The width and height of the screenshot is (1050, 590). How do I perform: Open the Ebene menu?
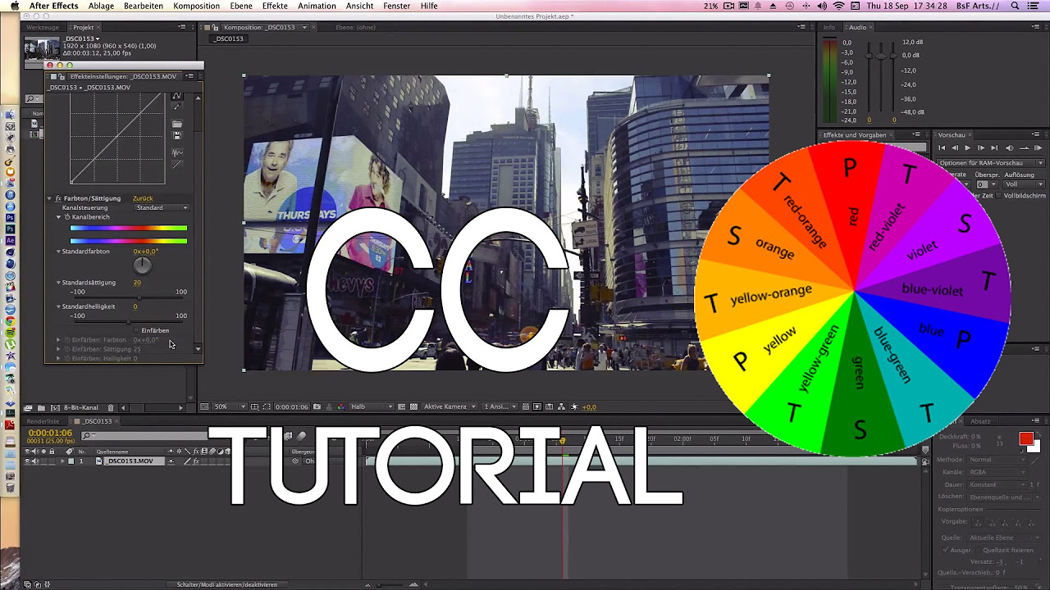(241, 6)
